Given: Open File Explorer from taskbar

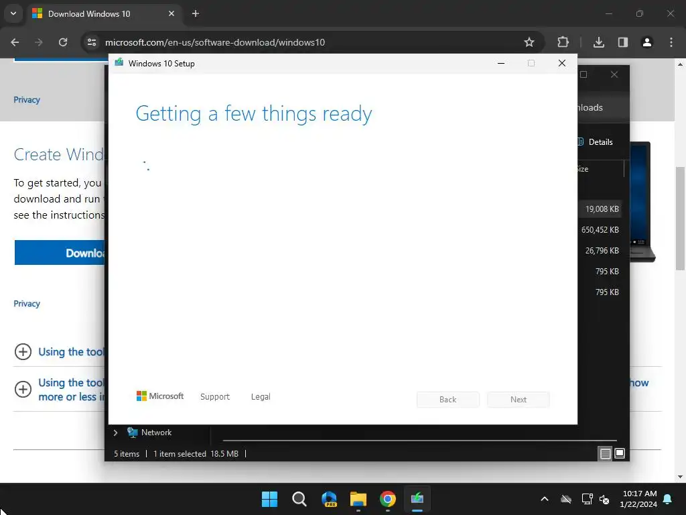Looking at the screenshot, I should pos(358,499).
